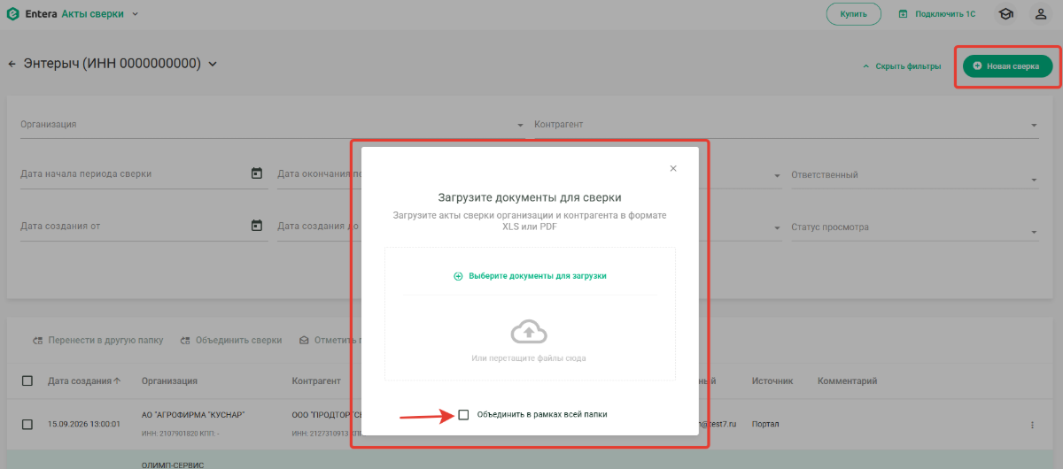Open calendar for Дата создания от
This screenshot has height=469, width=1063.
coord(257,226)
